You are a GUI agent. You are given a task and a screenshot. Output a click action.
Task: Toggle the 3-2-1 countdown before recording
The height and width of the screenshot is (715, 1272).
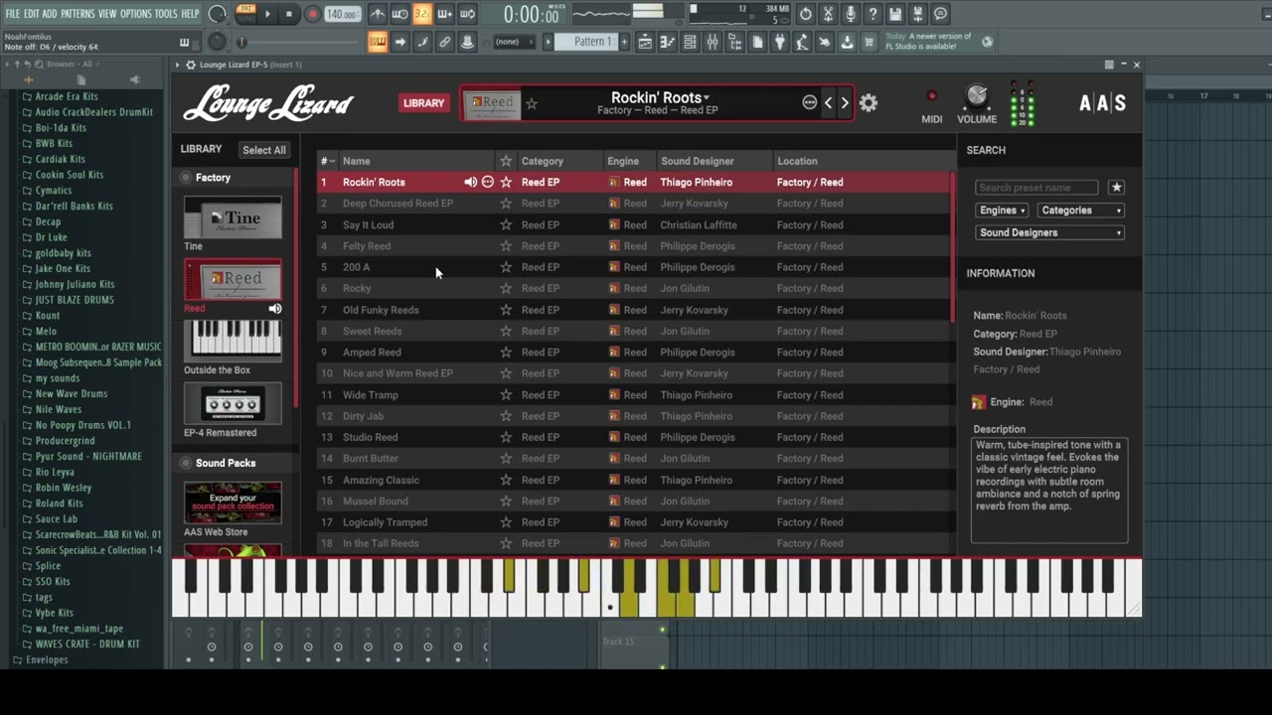point(422,14)
